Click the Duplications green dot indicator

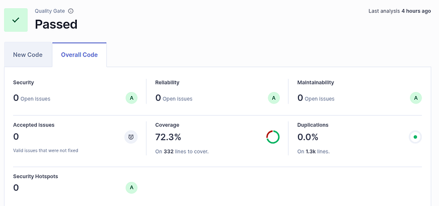coord(415,137)
